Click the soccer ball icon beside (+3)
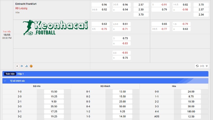 (197, 66)
